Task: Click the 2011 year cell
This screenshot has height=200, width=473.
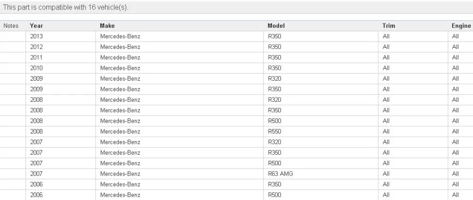Action: [x=36, y=58]
